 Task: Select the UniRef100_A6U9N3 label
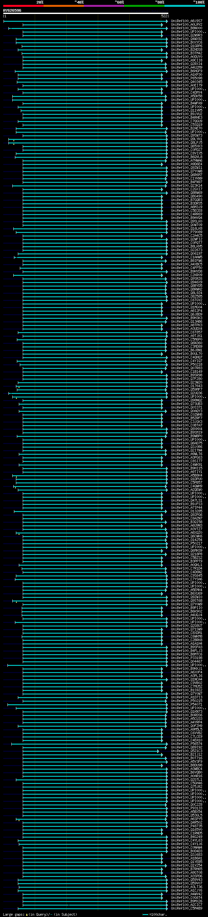pyautogui.click(x=187, y=525)
